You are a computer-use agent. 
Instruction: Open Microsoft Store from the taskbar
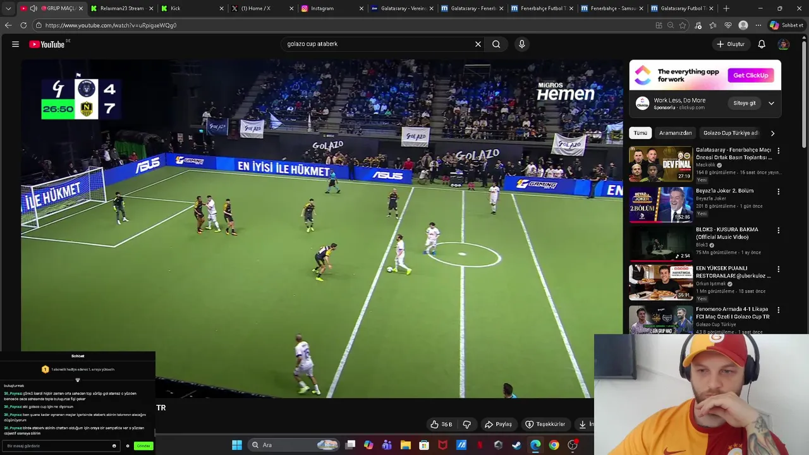point(424,445)
